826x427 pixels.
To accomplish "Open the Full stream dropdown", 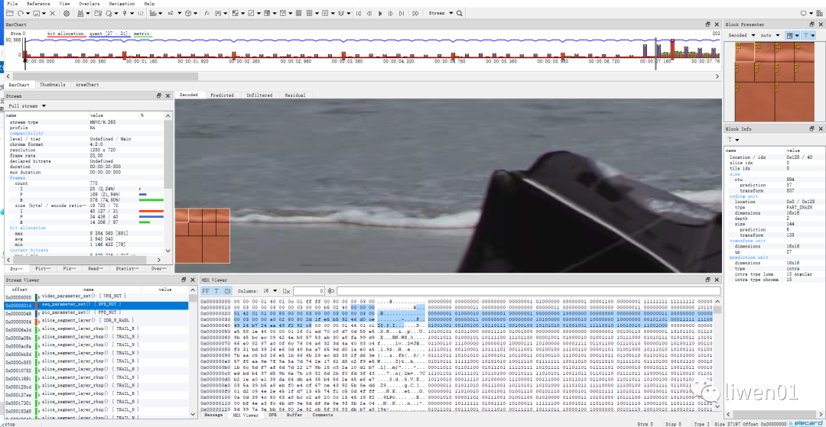I will coord(27,105).
